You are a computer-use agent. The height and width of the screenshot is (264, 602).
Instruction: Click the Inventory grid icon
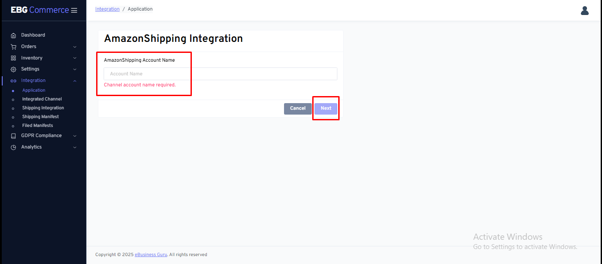(x=13, y=58)
